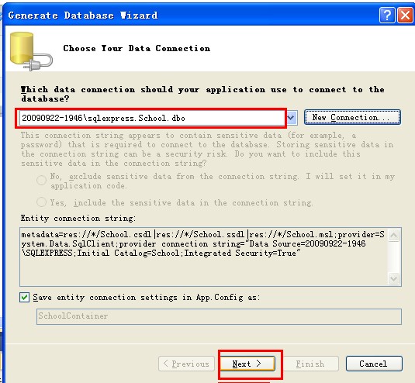Click the 'Choose Your Data Connection' heading

(137, 48)
